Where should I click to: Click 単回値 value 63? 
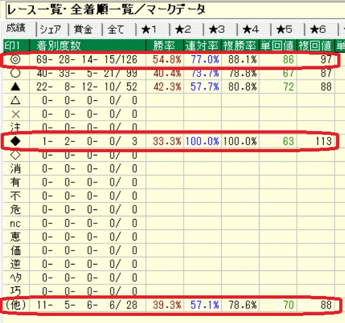288,141
